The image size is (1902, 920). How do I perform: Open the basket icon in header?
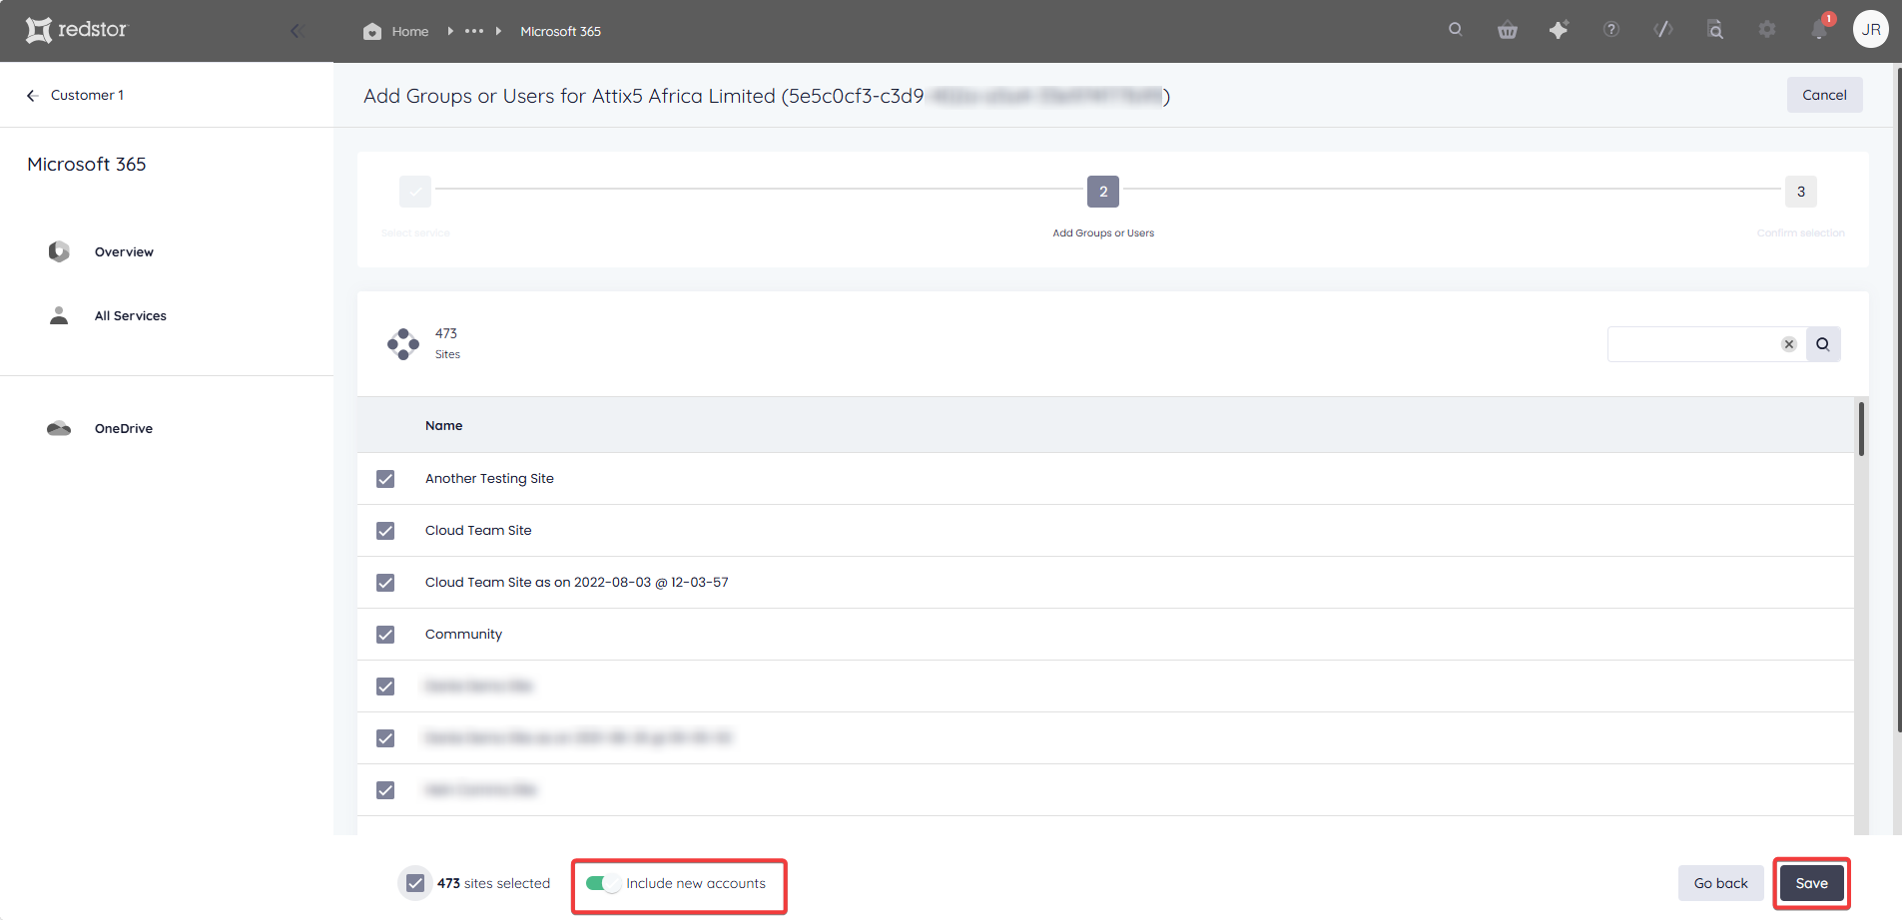1508,30
